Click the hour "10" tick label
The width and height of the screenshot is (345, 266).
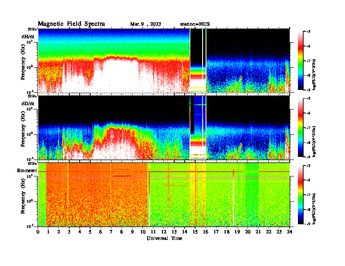pos(142,232)
